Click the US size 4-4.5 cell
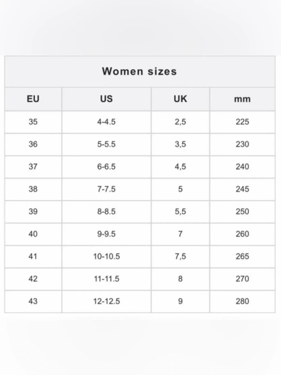The height and width of the screenshot is (375, 281). pyautogui.click(x=106, y=122)
